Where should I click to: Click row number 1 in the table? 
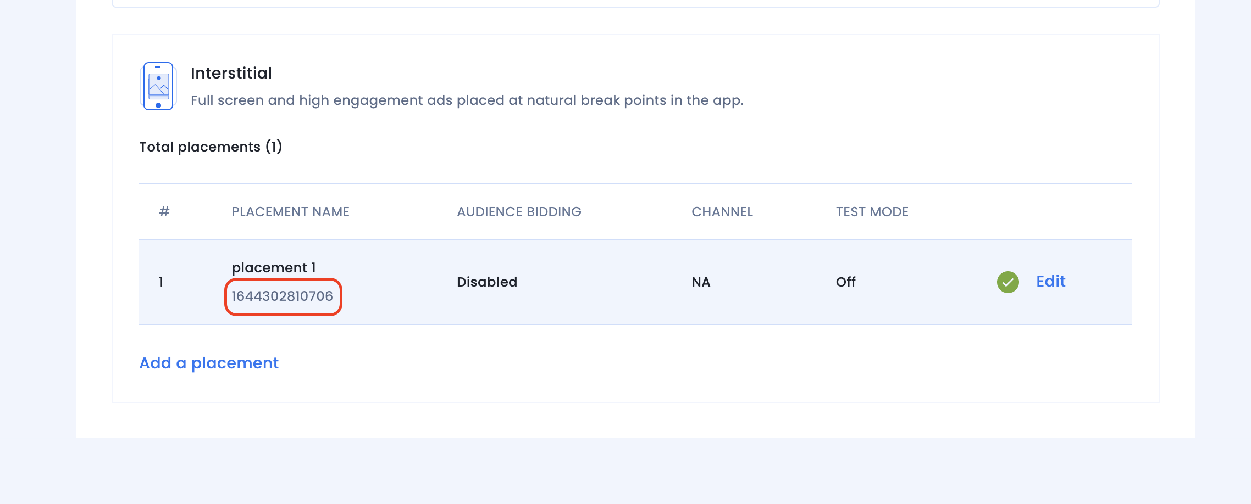point(161,282)
